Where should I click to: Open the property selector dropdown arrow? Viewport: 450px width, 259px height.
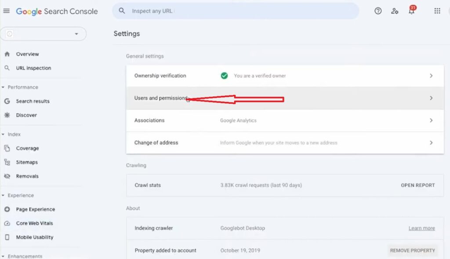point(76,34)
